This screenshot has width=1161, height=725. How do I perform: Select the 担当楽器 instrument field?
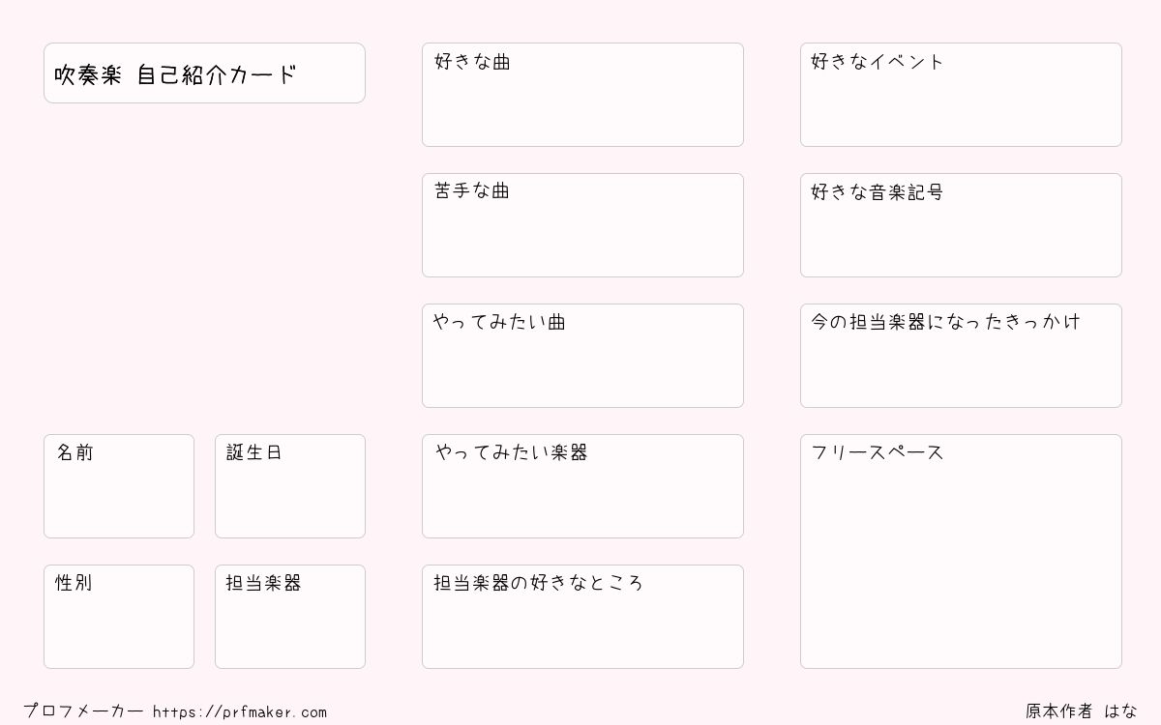pyautogui.click(x=290, y=617)
